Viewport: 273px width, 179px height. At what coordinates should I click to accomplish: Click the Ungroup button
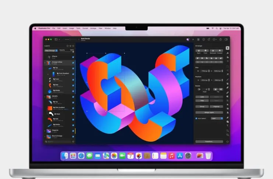pyautogui.click(x=216, y=106)
